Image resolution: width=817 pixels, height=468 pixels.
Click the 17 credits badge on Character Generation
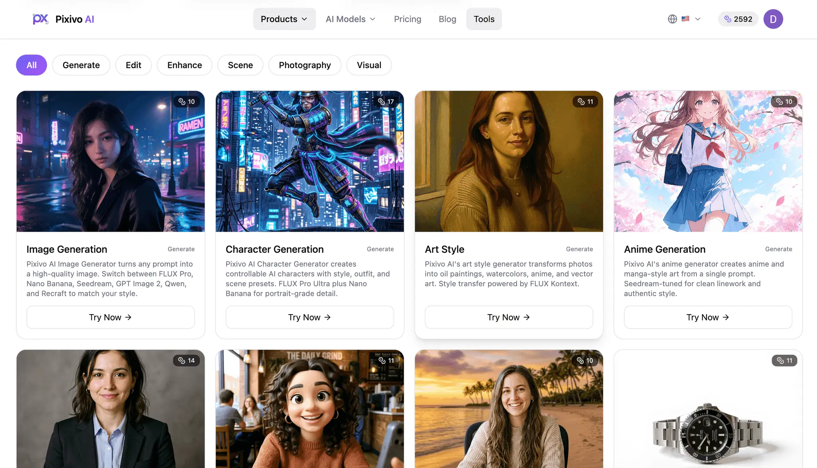(386, 102)
